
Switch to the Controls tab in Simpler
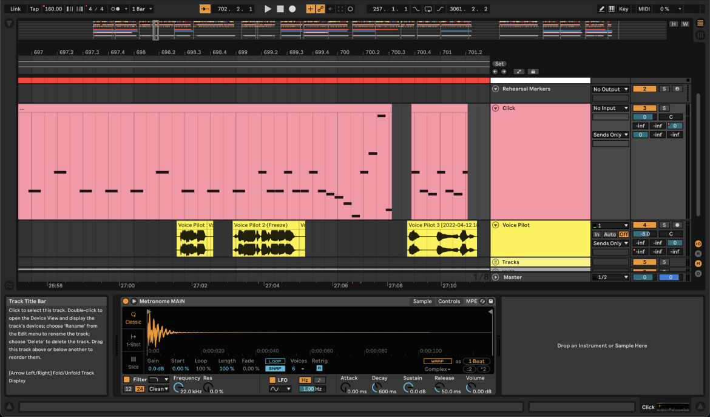click(x=448, y=301)
